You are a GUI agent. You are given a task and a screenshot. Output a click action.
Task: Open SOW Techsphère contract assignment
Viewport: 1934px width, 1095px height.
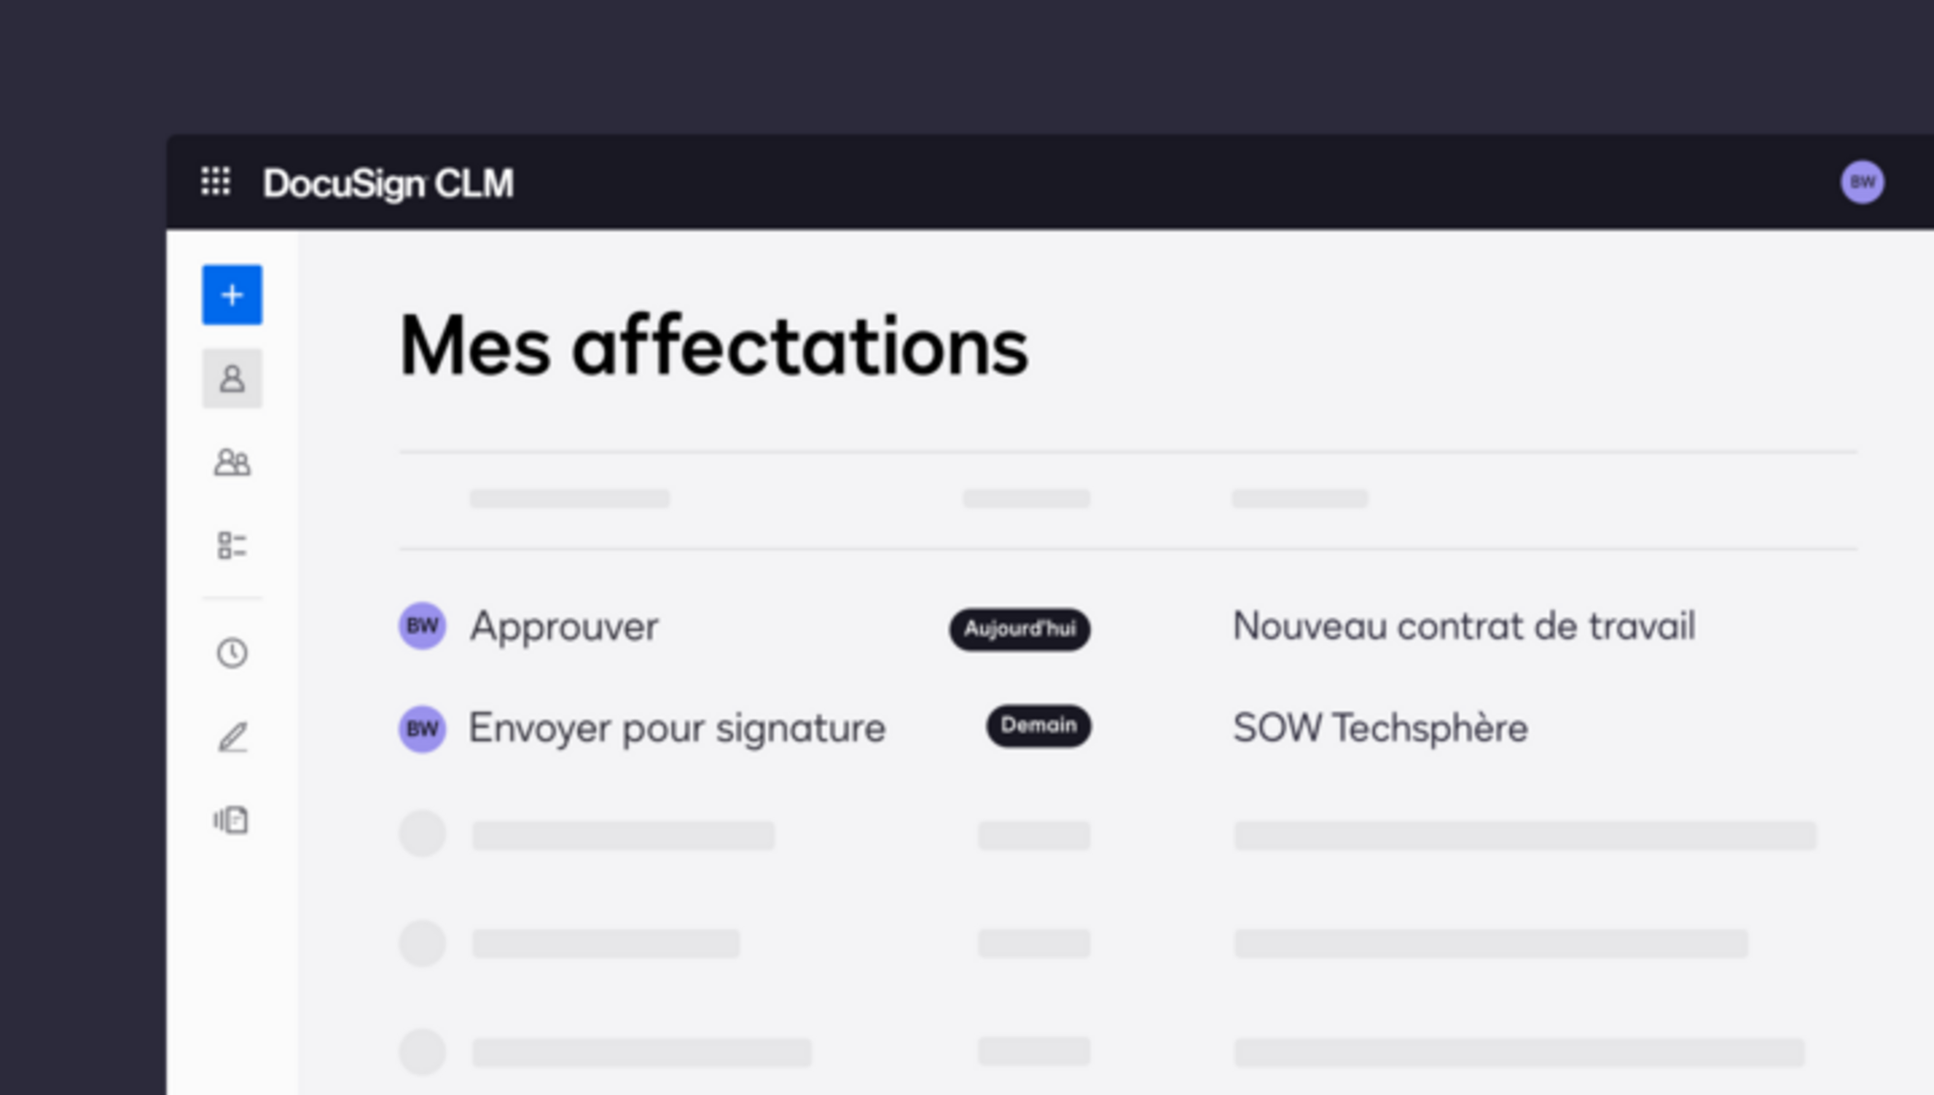1380,727
